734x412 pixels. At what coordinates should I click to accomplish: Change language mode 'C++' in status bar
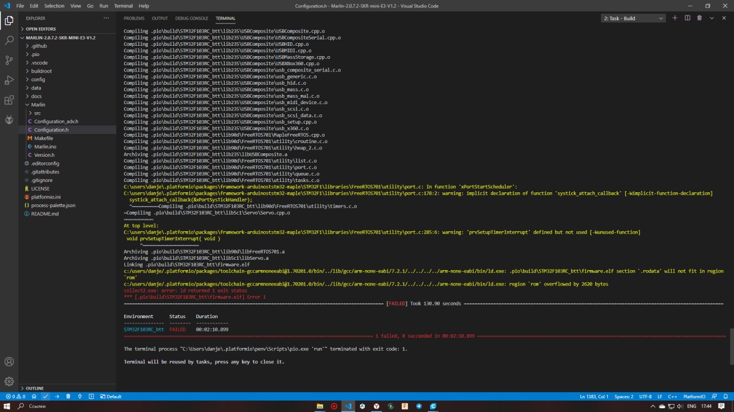672,397
